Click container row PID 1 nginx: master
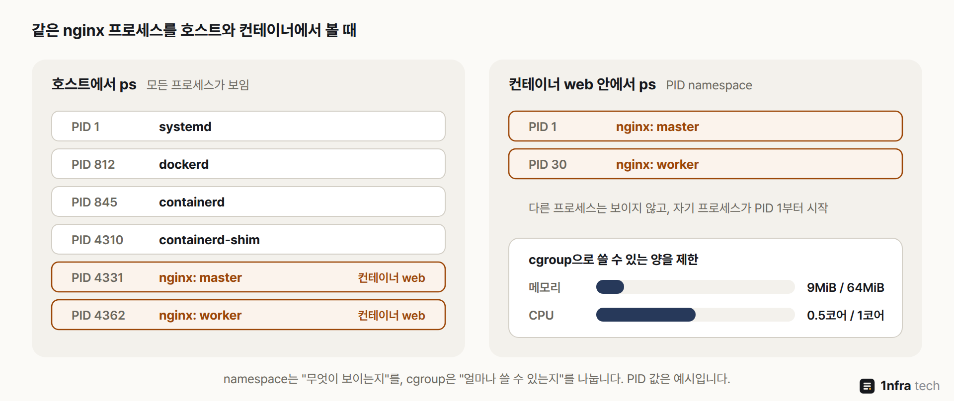This screenshot has height=401, width=954. click(706, 126)
